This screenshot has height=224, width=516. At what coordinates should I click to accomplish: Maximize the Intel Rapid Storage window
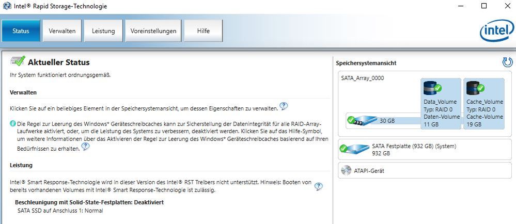(x=484, y=6)
